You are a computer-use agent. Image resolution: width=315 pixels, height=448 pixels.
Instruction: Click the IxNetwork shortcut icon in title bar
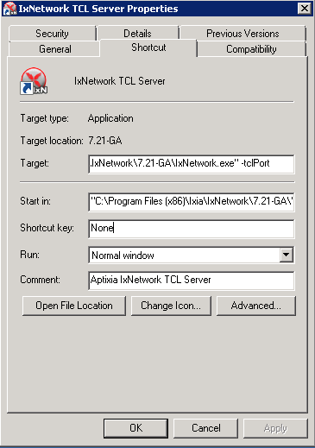point(9,9)
